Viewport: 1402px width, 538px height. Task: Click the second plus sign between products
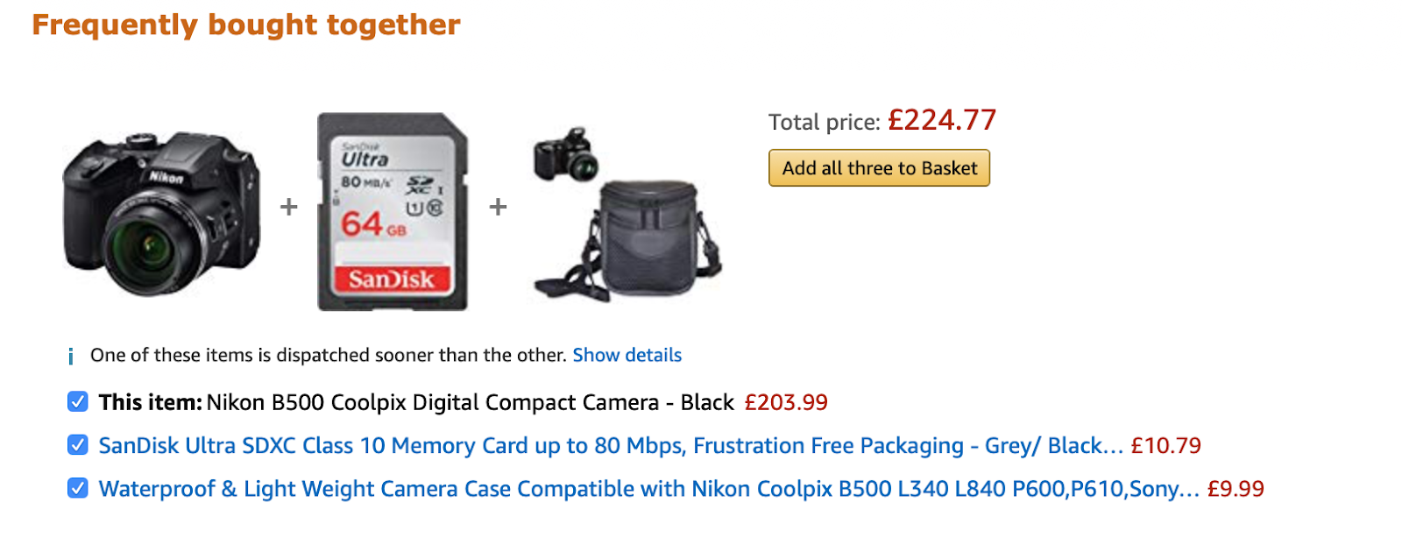tap(499, 207)
